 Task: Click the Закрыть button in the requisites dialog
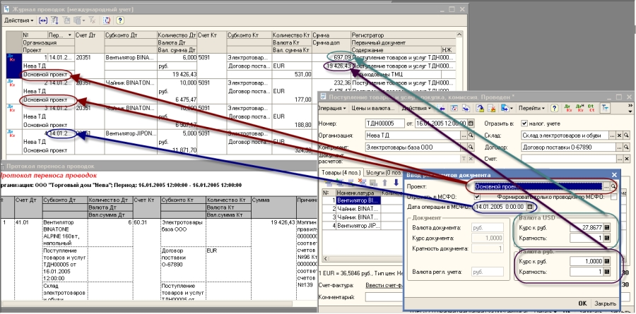coord(605,303)
